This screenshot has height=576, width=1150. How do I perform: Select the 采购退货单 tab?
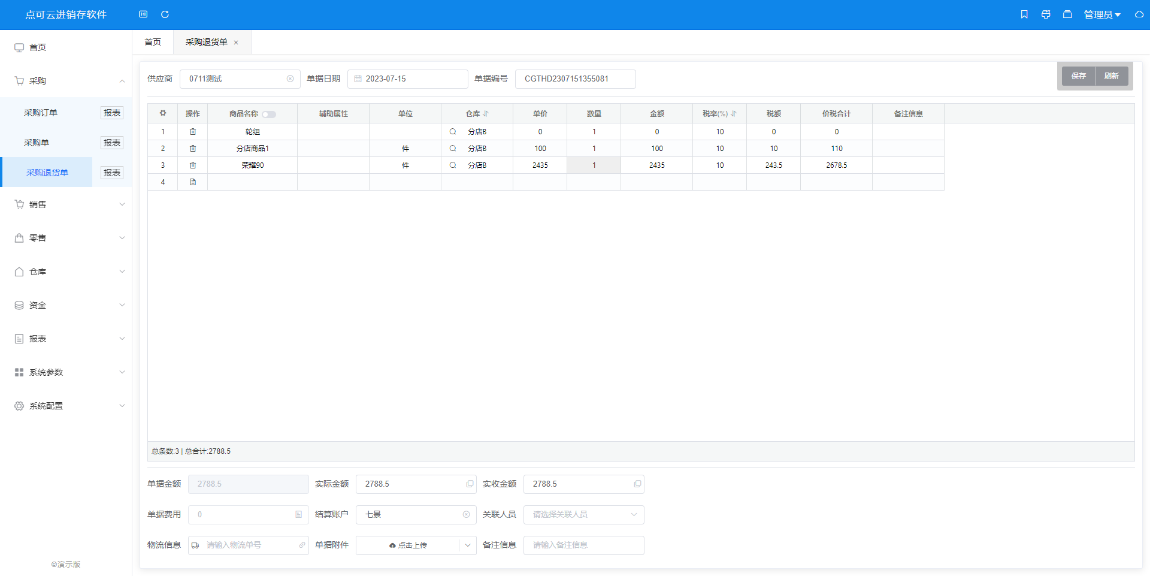(207, 42)
